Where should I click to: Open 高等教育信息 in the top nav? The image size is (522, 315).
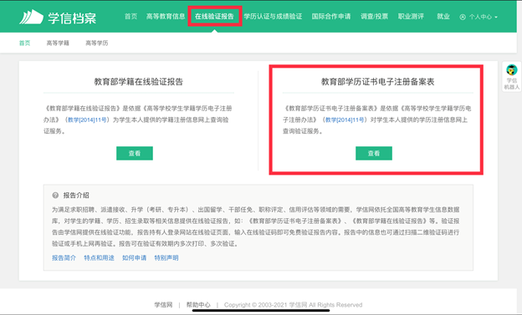(166, 17)
